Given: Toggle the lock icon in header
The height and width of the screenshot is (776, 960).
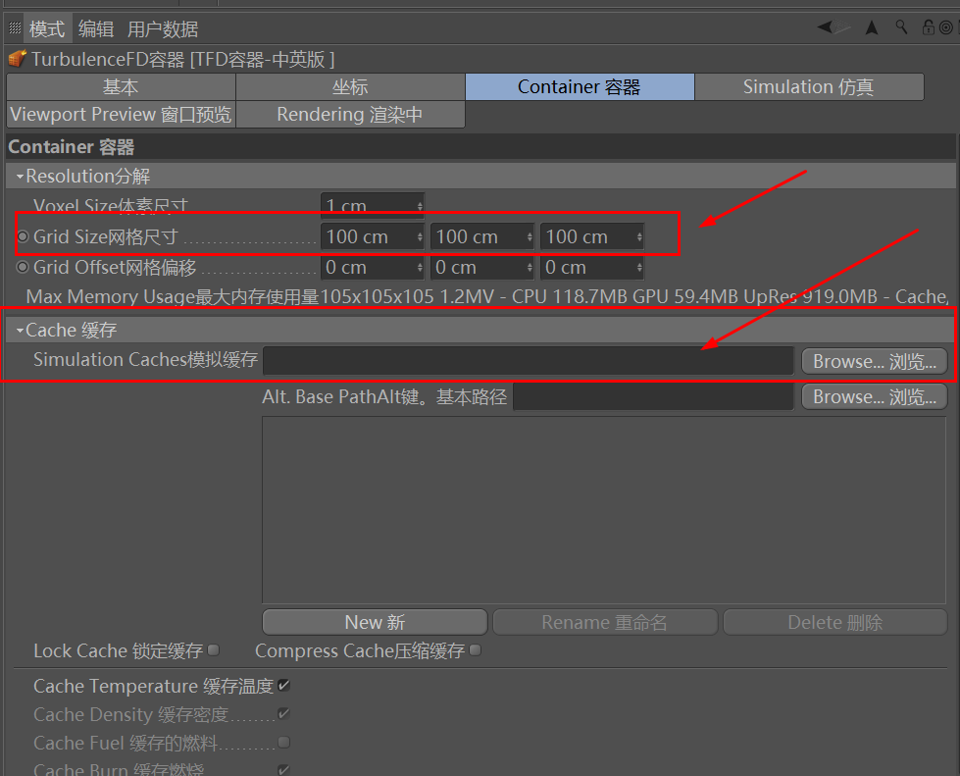Looking at the screenshot, I should coord(929,26).
